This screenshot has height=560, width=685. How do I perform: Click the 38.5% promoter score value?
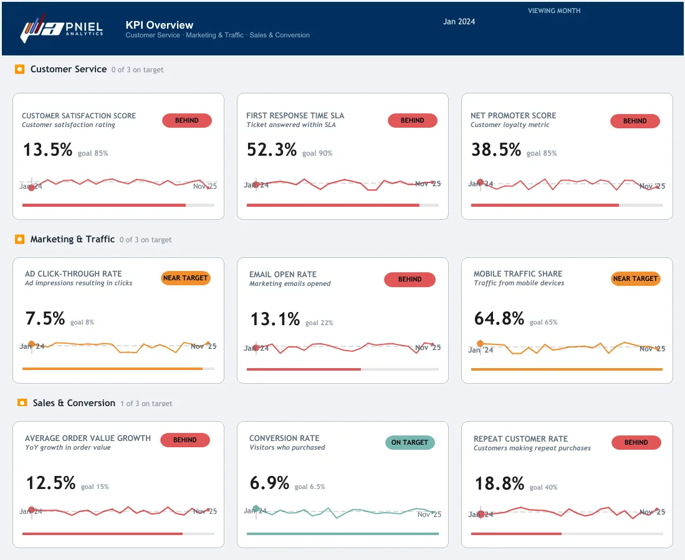pos(496,149)
